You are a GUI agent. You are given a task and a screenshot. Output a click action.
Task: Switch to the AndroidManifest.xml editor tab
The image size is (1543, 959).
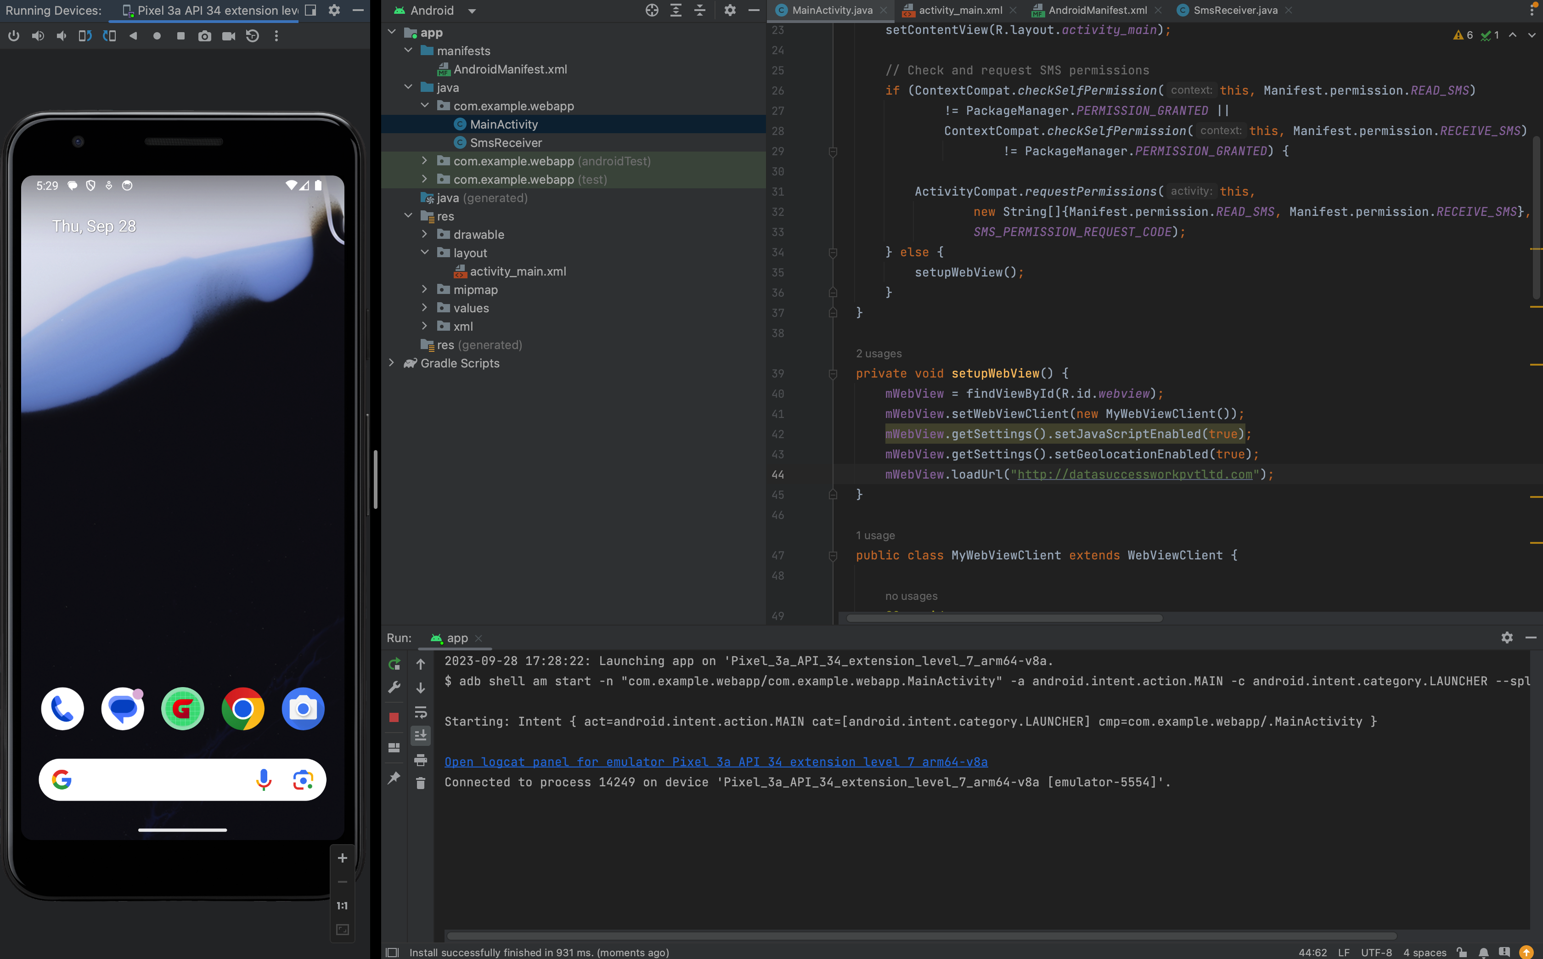click(1097, 10)
